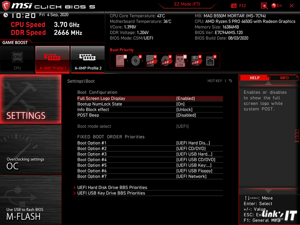Click the help panel top scroll handle
300x225 pixels.
click(x=268, y=83)
